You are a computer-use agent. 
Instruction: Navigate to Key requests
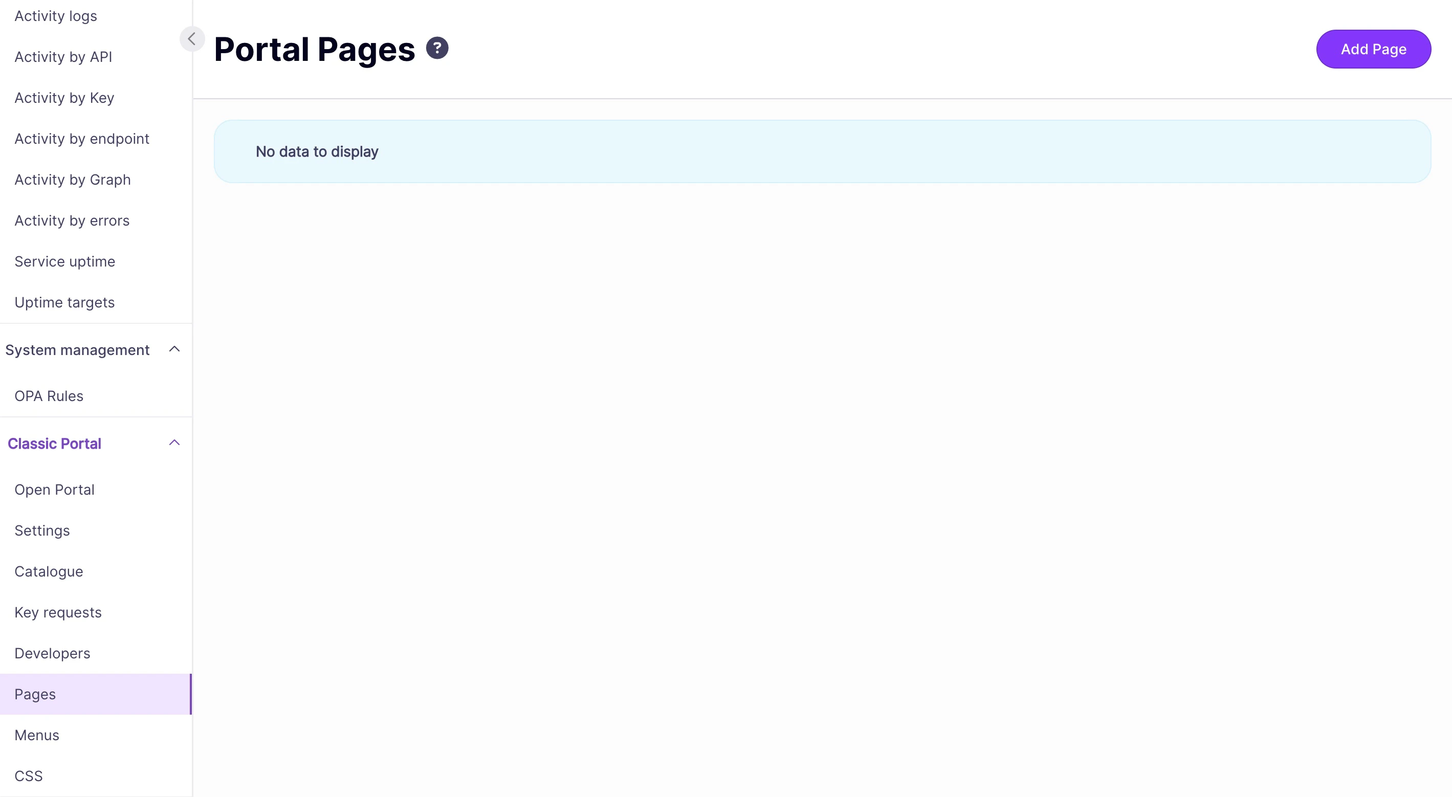tap(57, 612)
